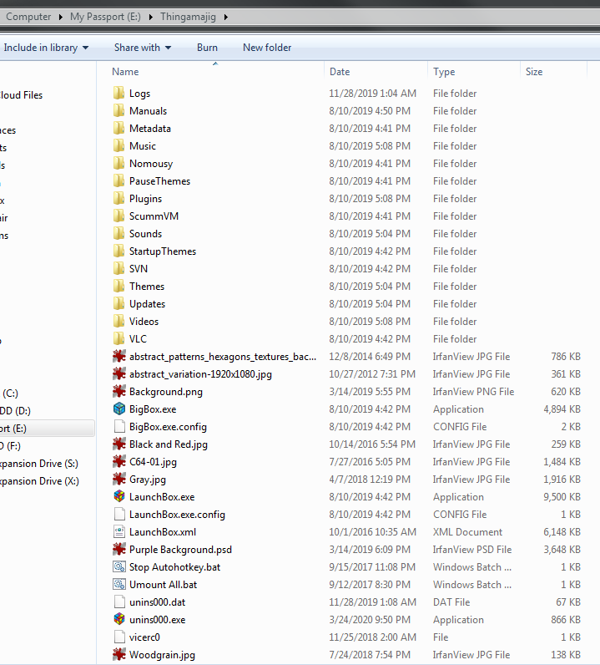The image size is (600, 665).
Task: Click the IrfanView icon beside Gray.jpg
Action: (119, 480)
